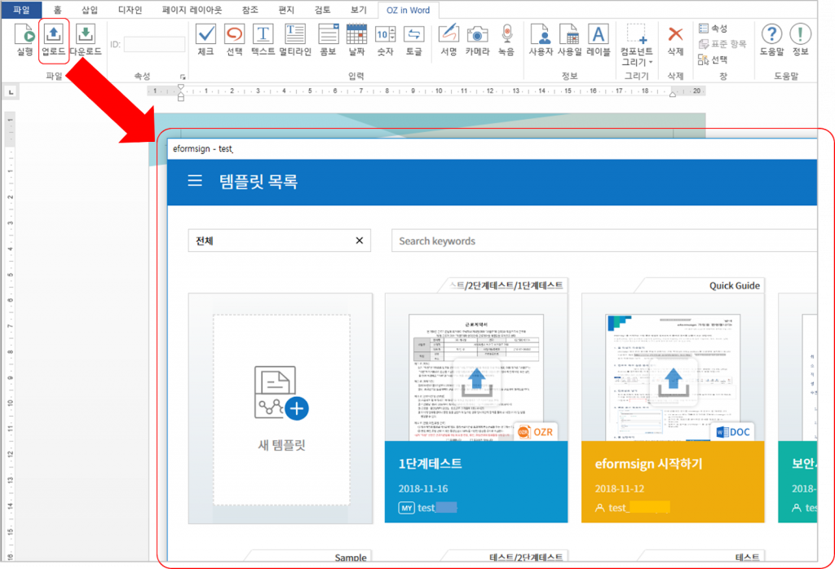Open 도움말 help
835x569 pixels.
(771, 40)
